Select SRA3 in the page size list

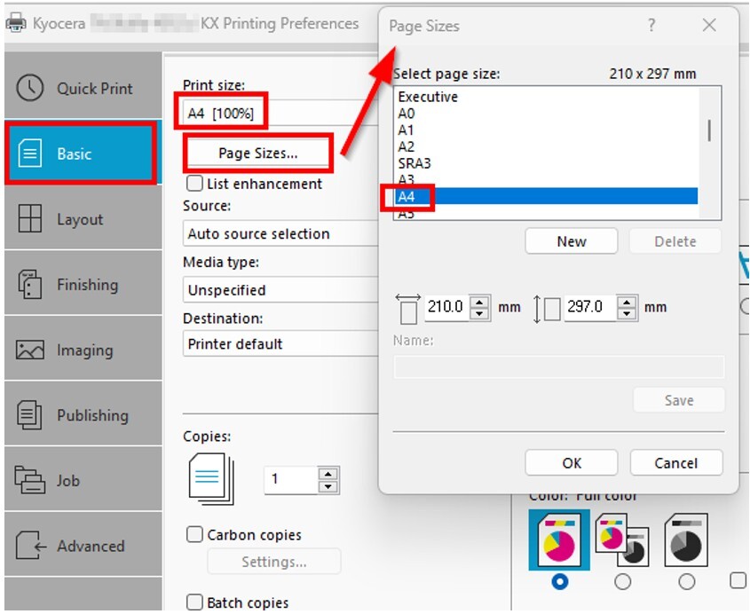[548, 163]
